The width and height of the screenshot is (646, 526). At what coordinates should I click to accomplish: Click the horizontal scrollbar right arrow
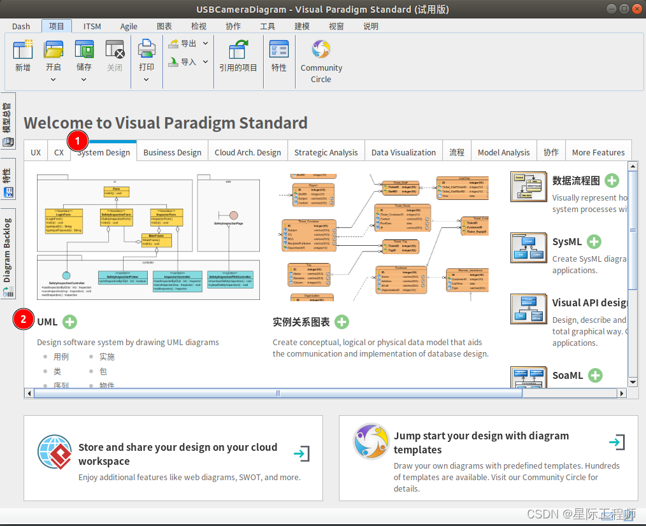622,394
